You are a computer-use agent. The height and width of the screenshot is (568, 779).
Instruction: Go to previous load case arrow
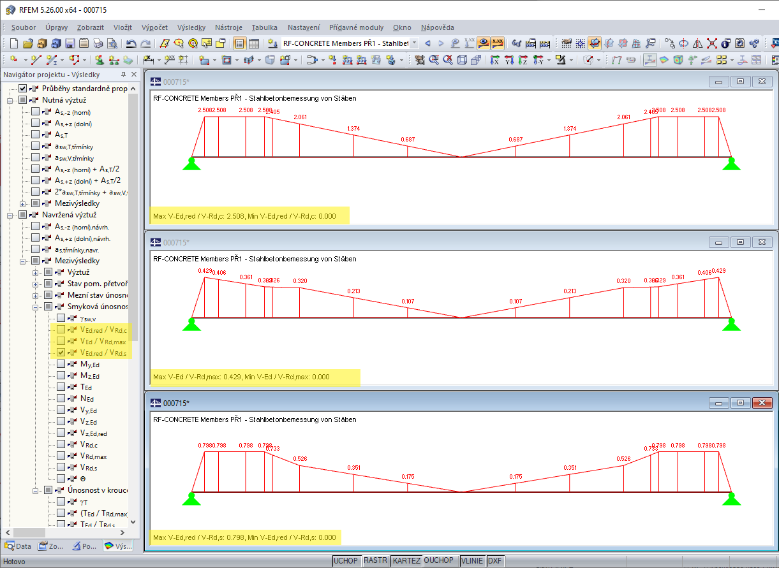[x=427, y=43]
